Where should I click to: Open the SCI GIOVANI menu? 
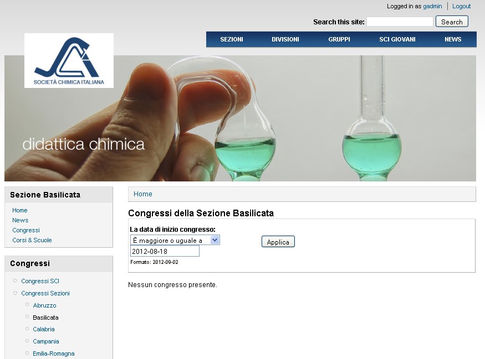pyautogui.click(x=397, y=39)
